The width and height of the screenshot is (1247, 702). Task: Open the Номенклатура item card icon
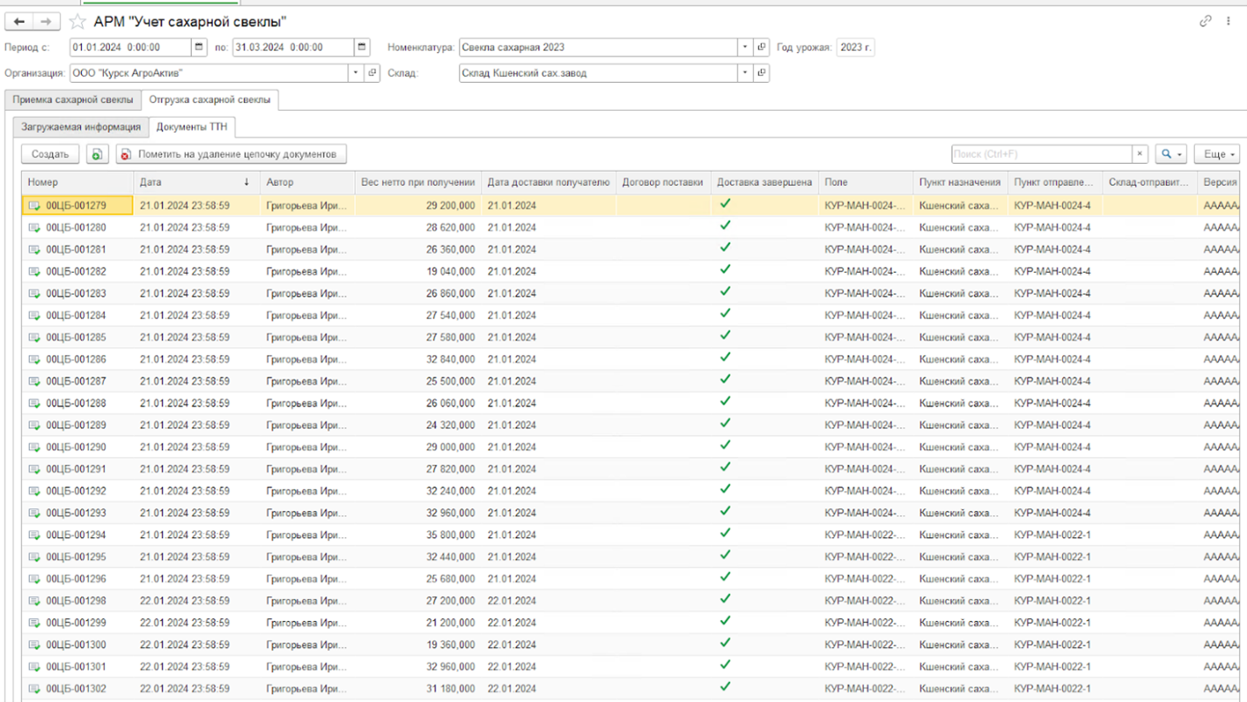(x=762, y=47)
